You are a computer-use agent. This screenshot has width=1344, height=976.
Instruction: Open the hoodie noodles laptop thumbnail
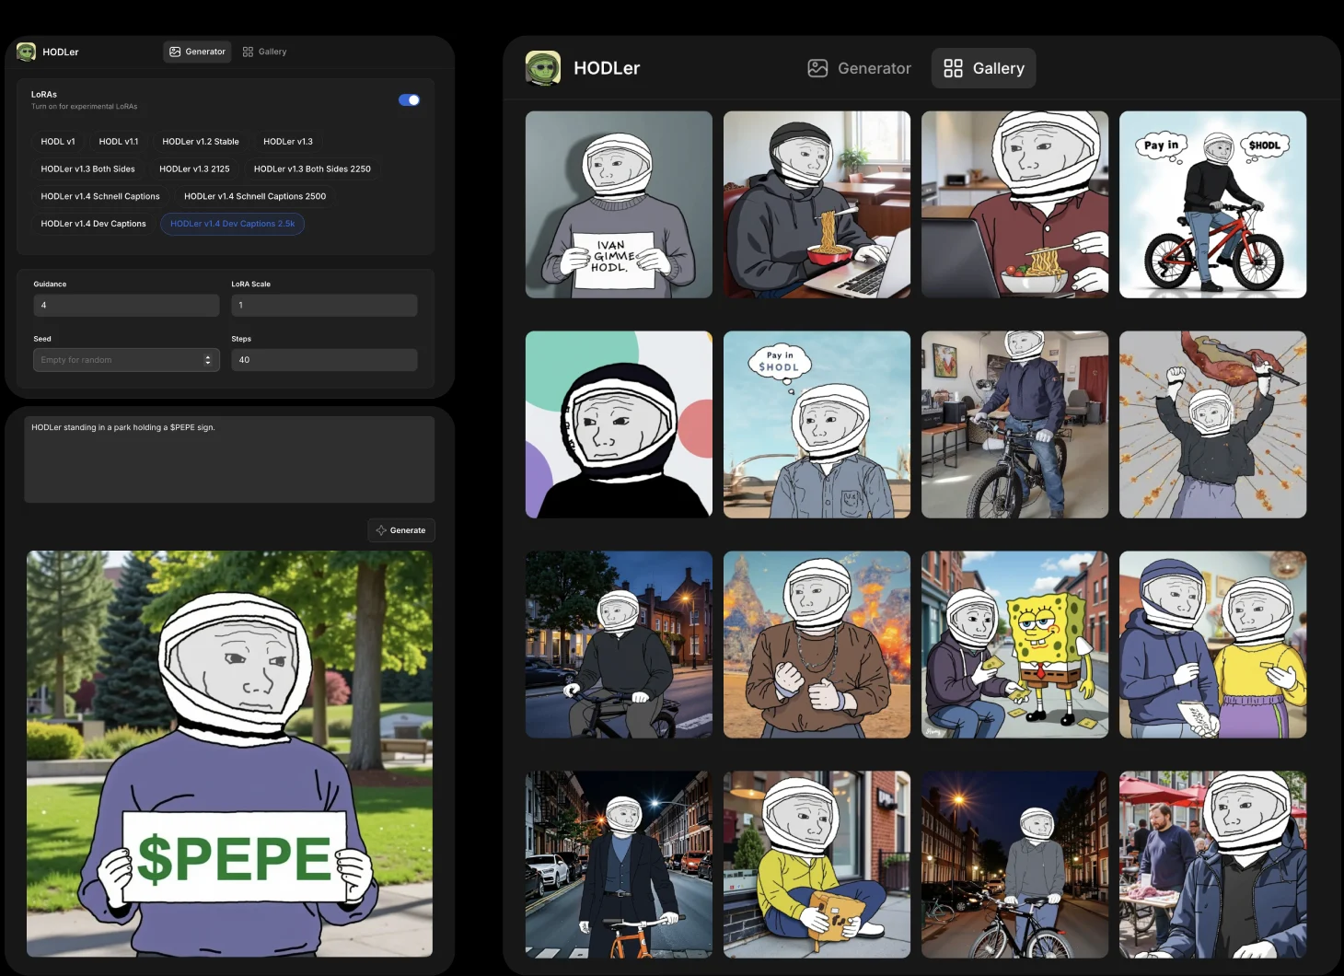point(817,204)
